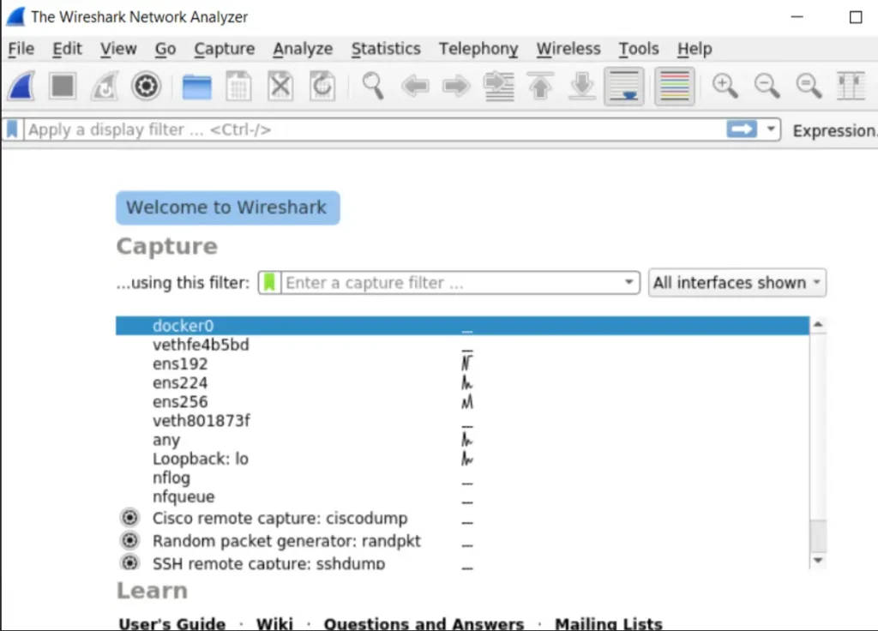This screenshot has width=878, height=631.
Task: Open the Help menu
Action: tap(695, 49)
